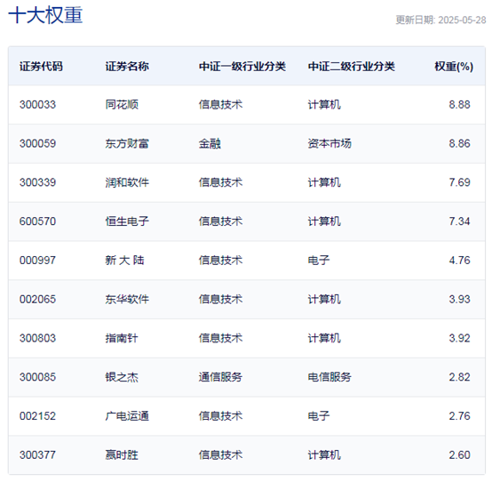Select the 广电运通 security name
This screenshot has height=482, width=492.
coord(127,416)
